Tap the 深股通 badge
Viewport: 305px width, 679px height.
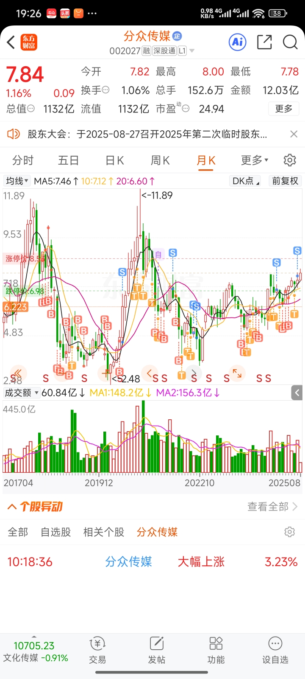point(164,51)
